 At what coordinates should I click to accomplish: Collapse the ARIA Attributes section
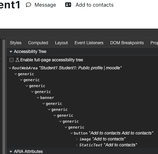(11, 152)
